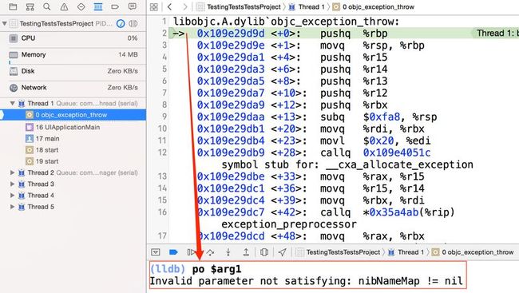The width and height of the screenshot is (519, 293).
Task: Open the Project navigator folder icon
Action: point(13,6)
